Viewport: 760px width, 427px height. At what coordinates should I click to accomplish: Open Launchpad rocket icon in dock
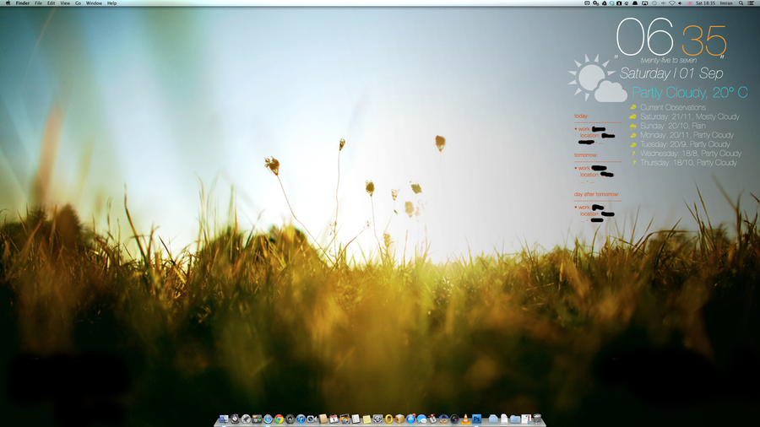(x=246, y=419)
